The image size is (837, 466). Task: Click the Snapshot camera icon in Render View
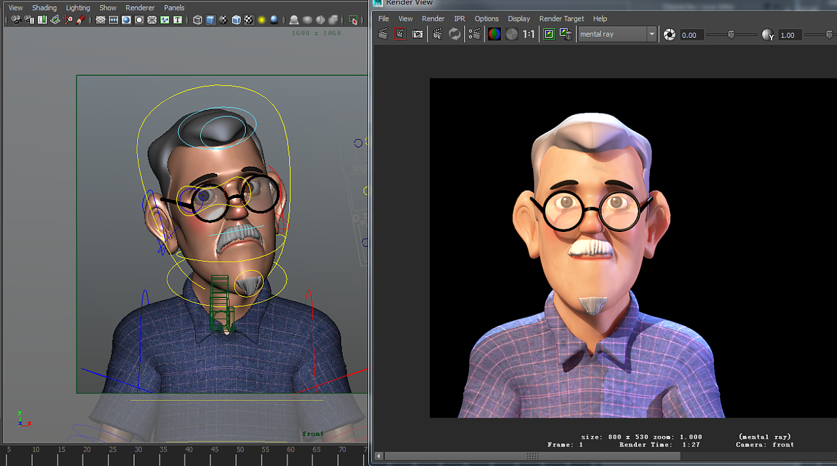click(x=417, y=34)
